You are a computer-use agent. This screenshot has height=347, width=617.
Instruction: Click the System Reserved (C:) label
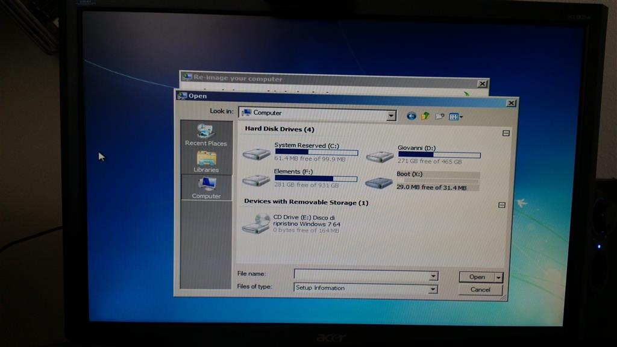tap(307, 145)
